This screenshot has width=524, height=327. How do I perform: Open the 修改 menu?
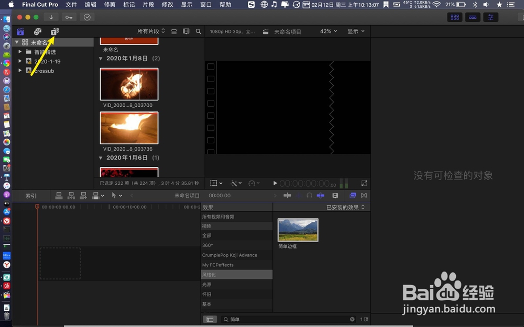168,4
